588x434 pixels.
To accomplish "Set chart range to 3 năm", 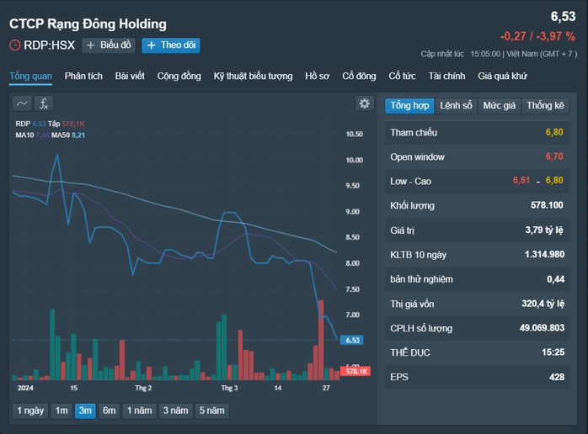I will click(175, 410).
